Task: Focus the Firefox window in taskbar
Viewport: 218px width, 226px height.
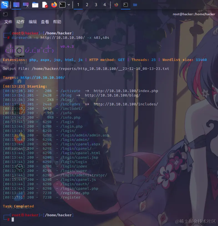Action: (116, 5)
